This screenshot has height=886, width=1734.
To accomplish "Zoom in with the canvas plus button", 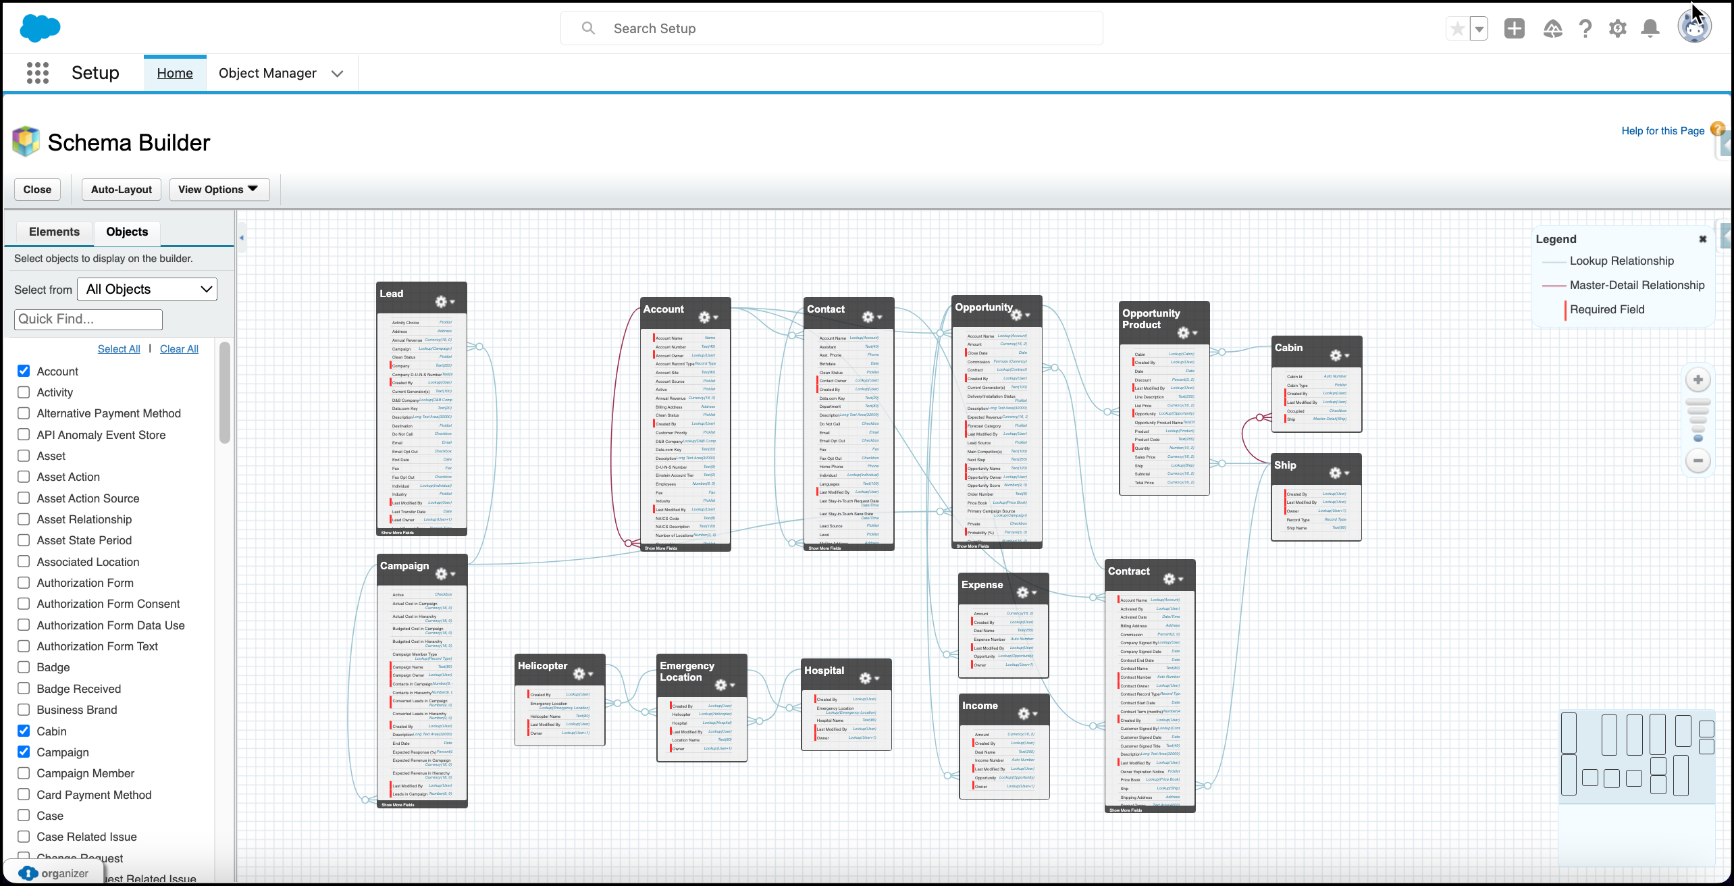I will point(1698,380).
